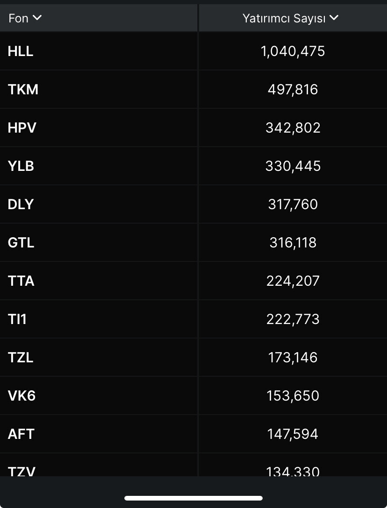
Task: Select the partially visible TZV fund
Action: 21,471
